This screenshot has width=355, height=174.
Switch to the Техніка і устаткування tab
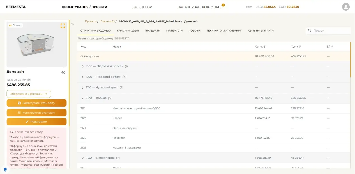224,30
